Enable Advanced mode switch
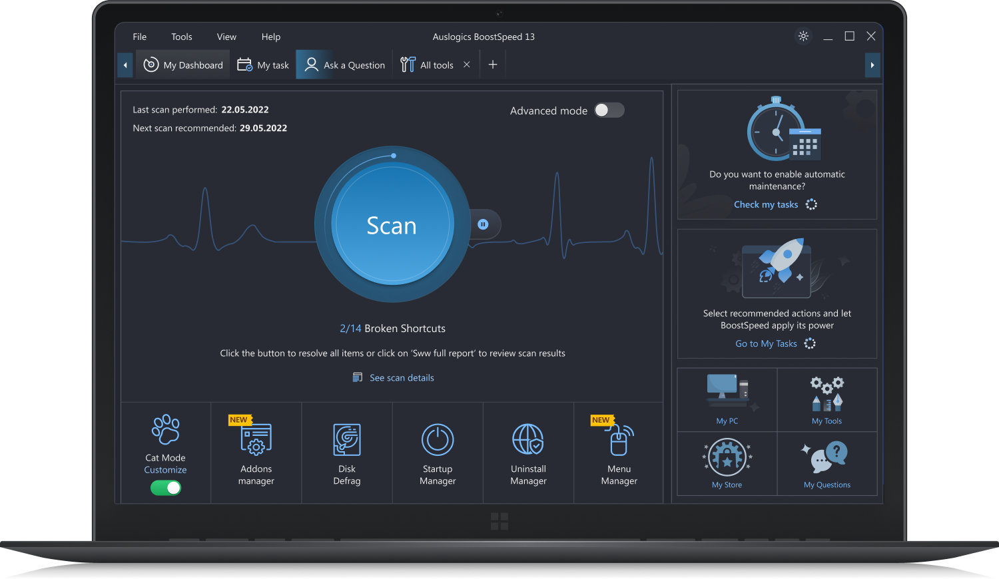Image resolution: width=999 pixels, height=579 pixels. [x=609, y=110]
